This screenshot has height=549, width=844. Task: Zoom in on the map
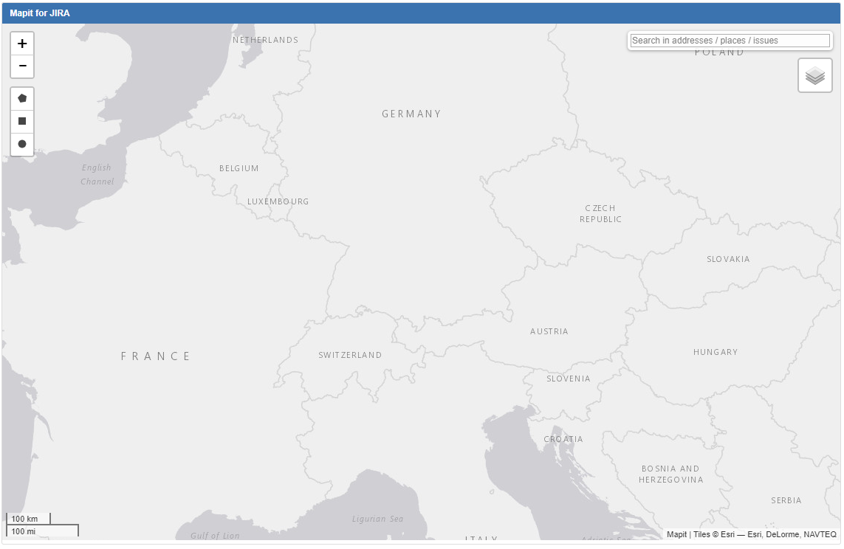point(22,44)
